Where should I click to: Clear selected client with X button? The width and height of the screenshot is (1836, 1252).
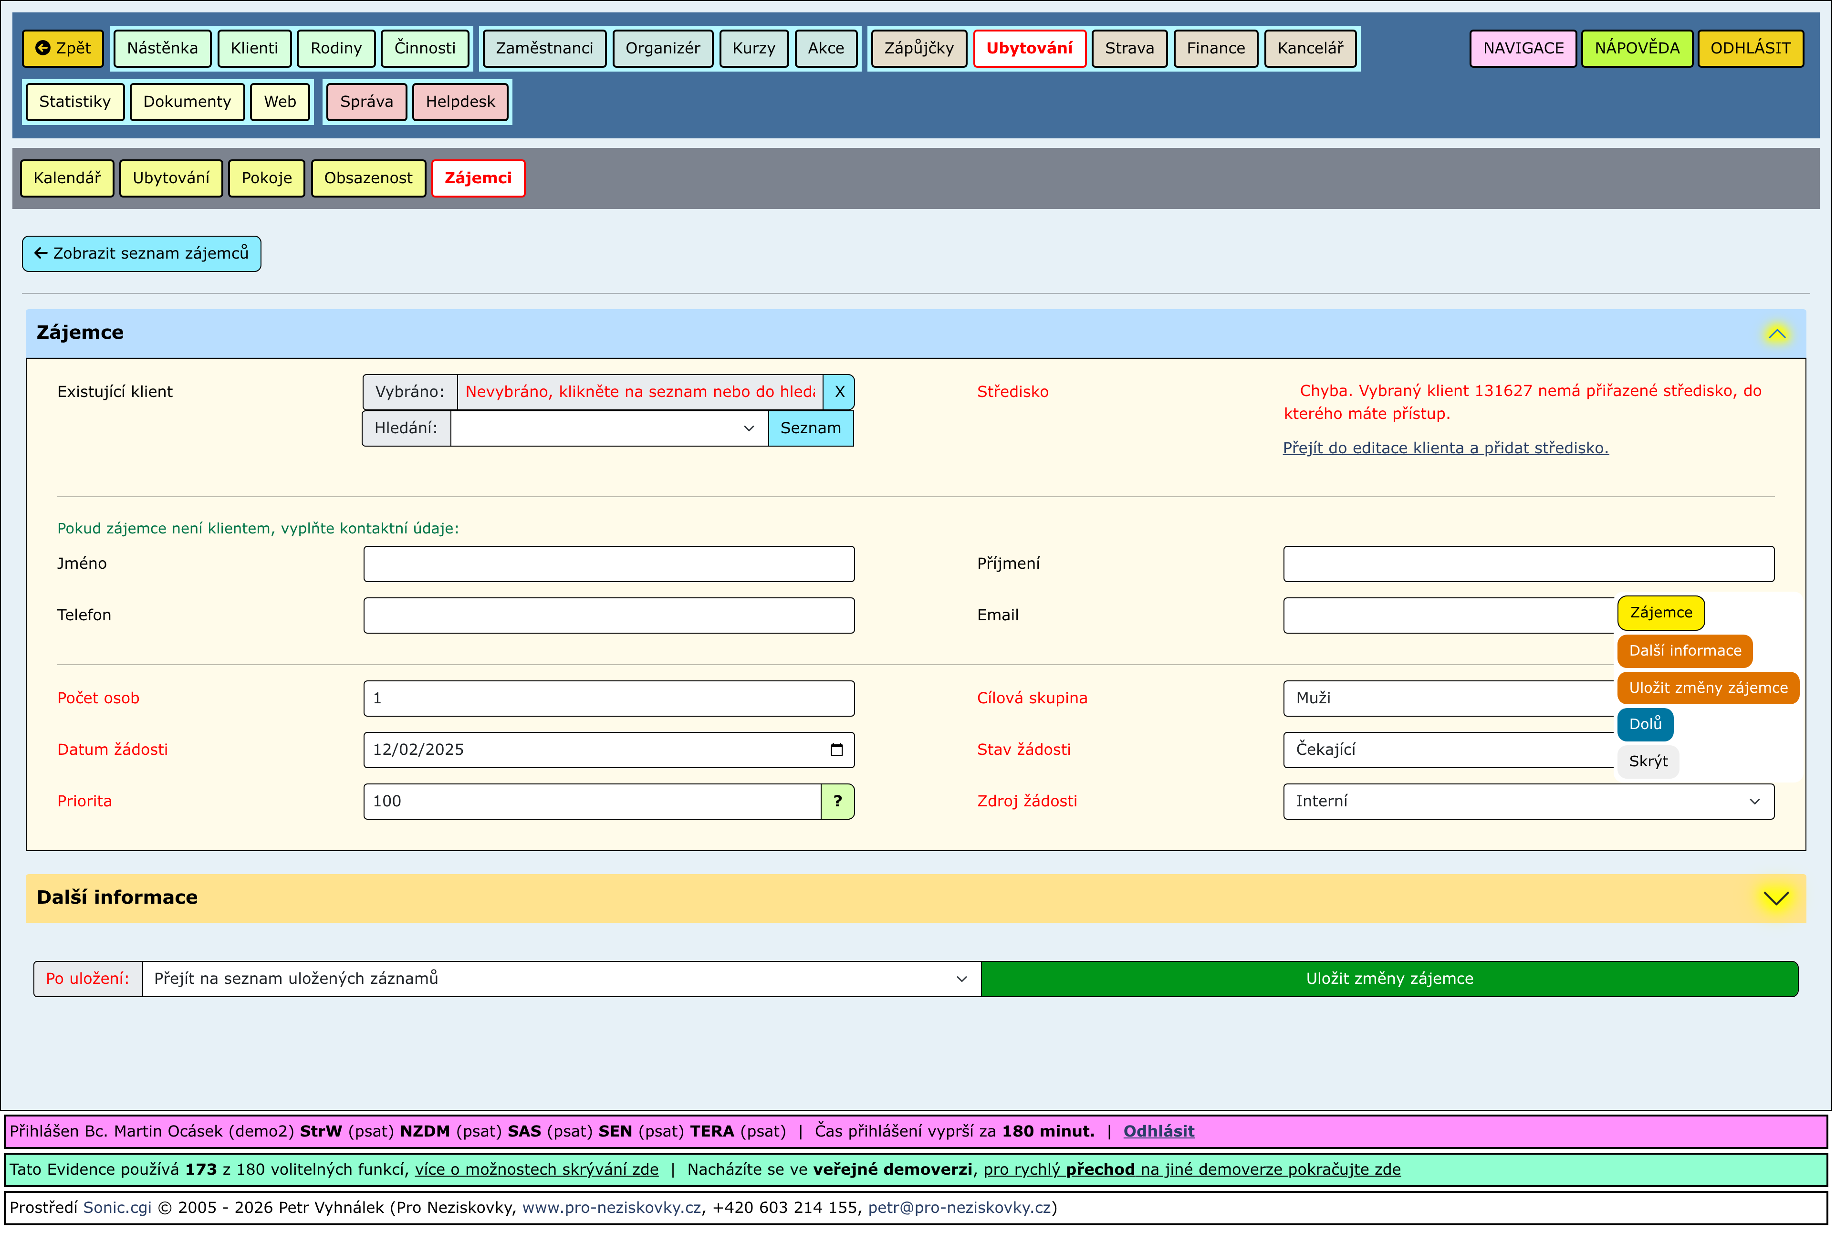tap(839, 393)
